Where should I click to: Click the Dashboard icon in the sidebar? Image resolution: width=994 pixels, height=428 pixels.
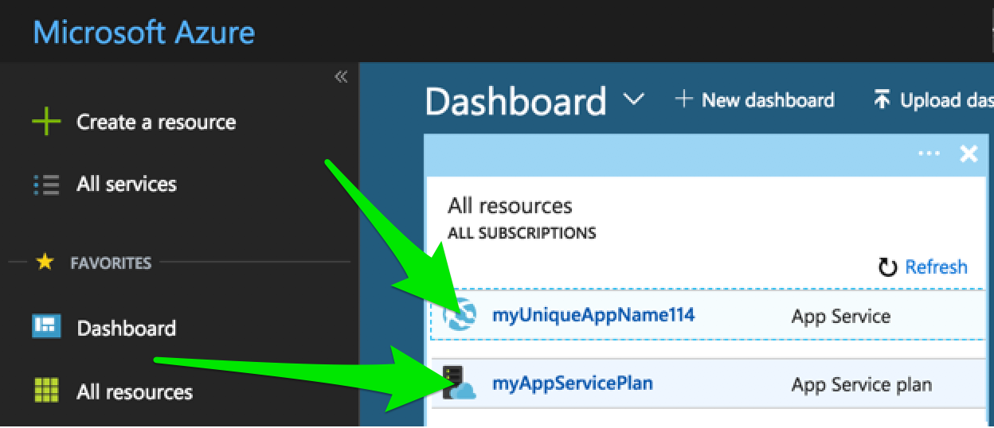tap(47, 325)
